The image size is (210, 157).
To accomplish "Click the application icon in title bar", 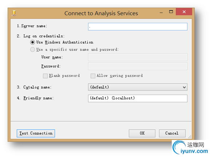I will [x=14, y=13].
